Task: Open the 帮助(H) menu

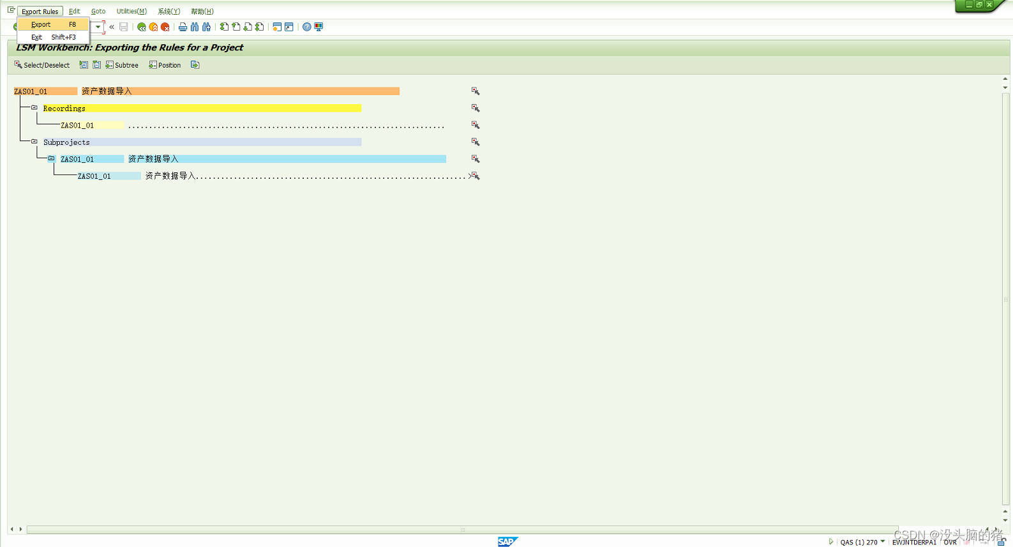Action: [x=202, y=11]
